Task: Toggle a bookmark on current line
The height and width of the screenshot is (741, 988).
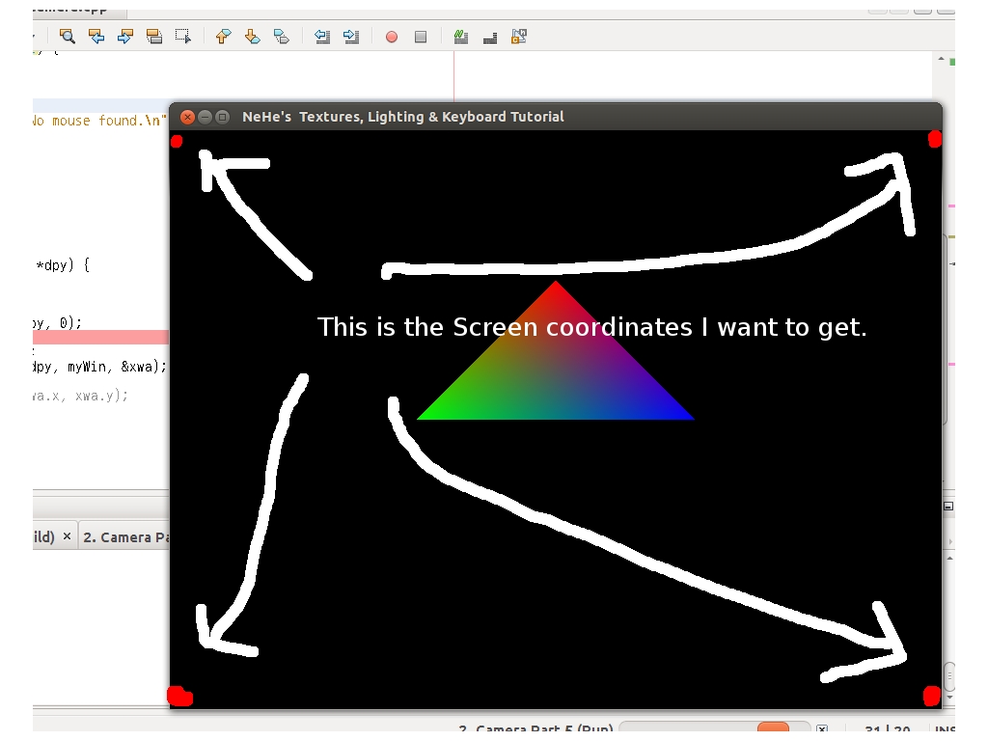Action: click(x=282, y=37)
